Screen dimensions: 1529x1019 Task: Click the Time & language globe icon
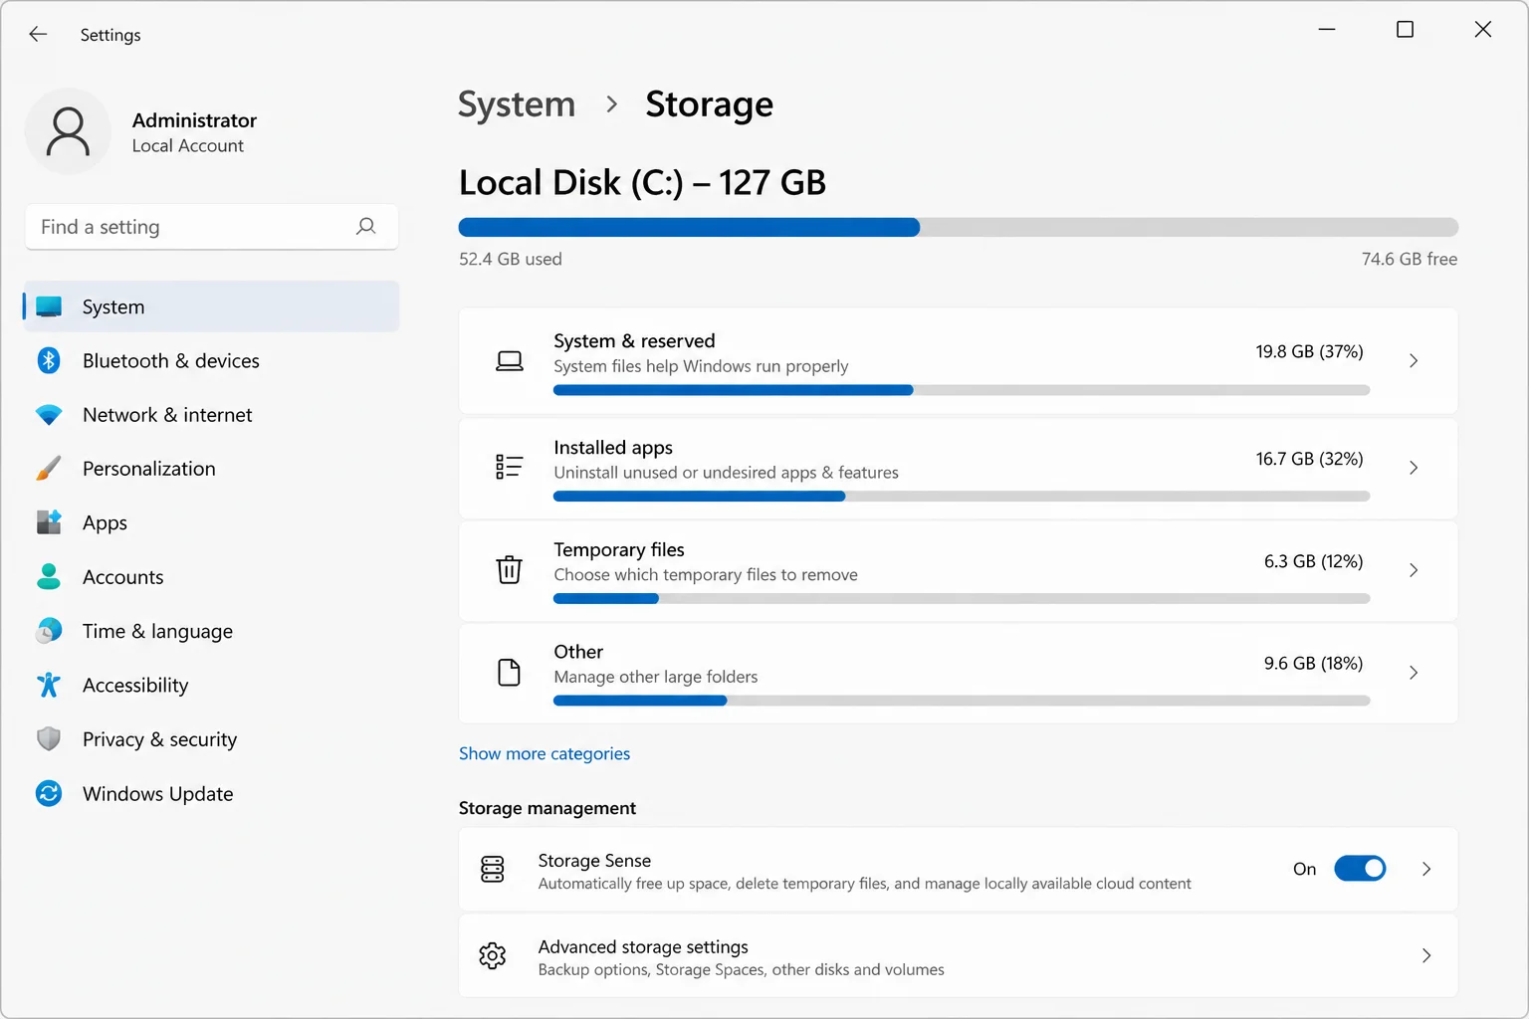click(x=49, y=631)
